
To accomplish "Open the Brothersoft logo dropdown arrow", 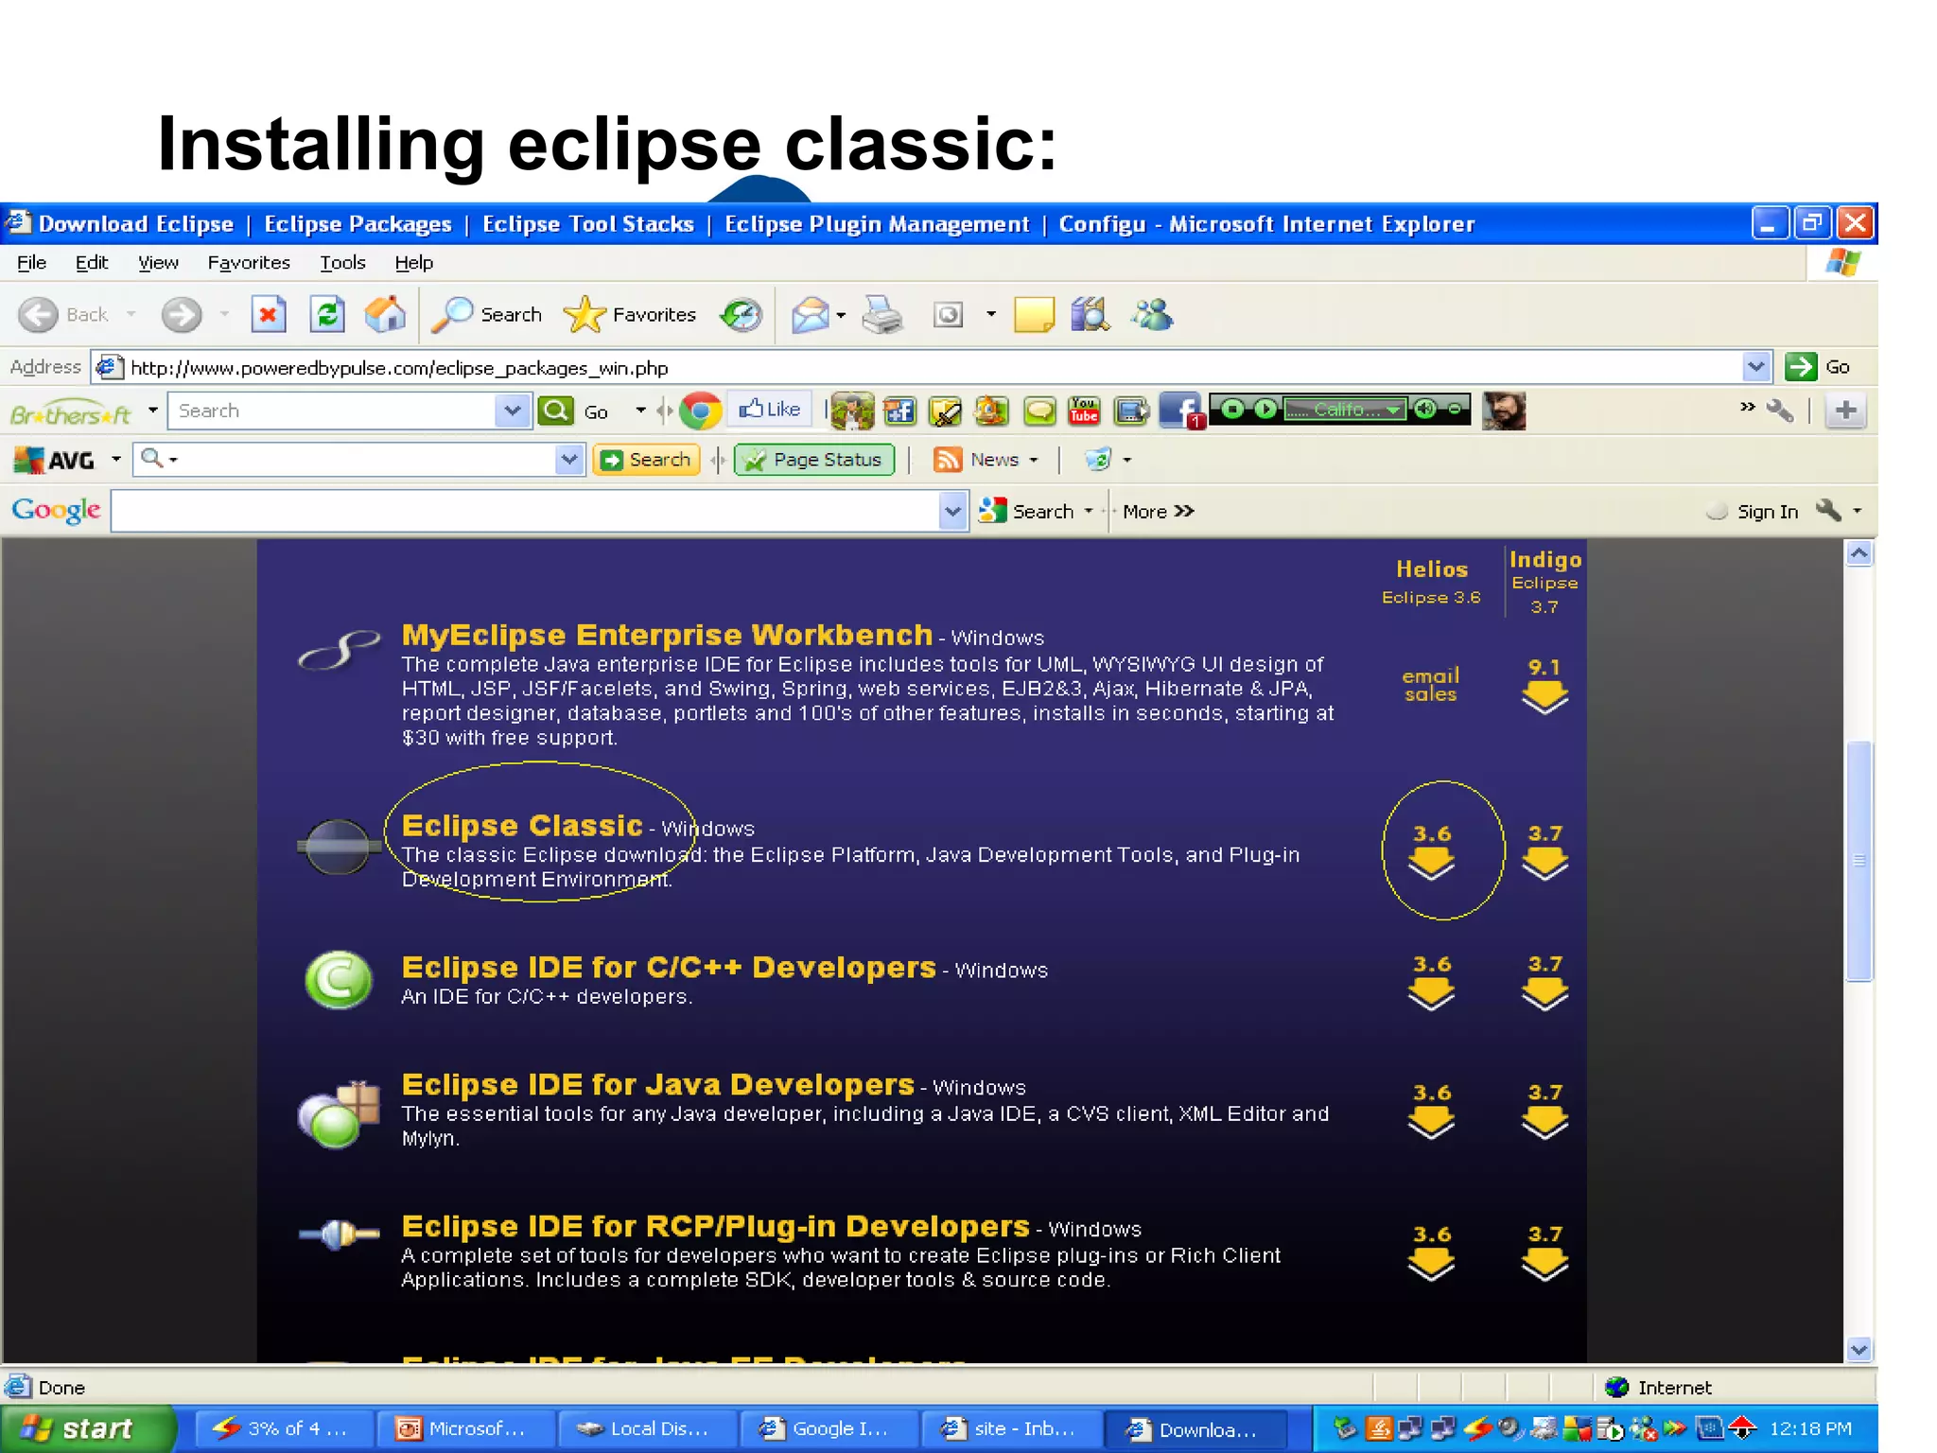I will pos(152,411).
